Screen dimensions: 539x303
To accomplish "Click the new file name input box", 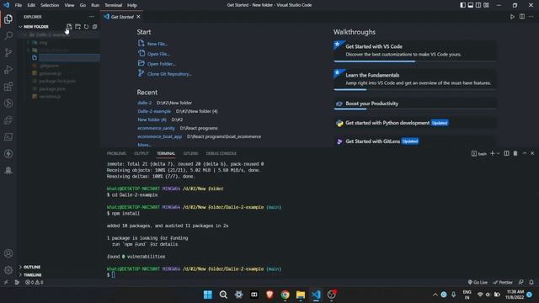I will (x=69, y=57).
